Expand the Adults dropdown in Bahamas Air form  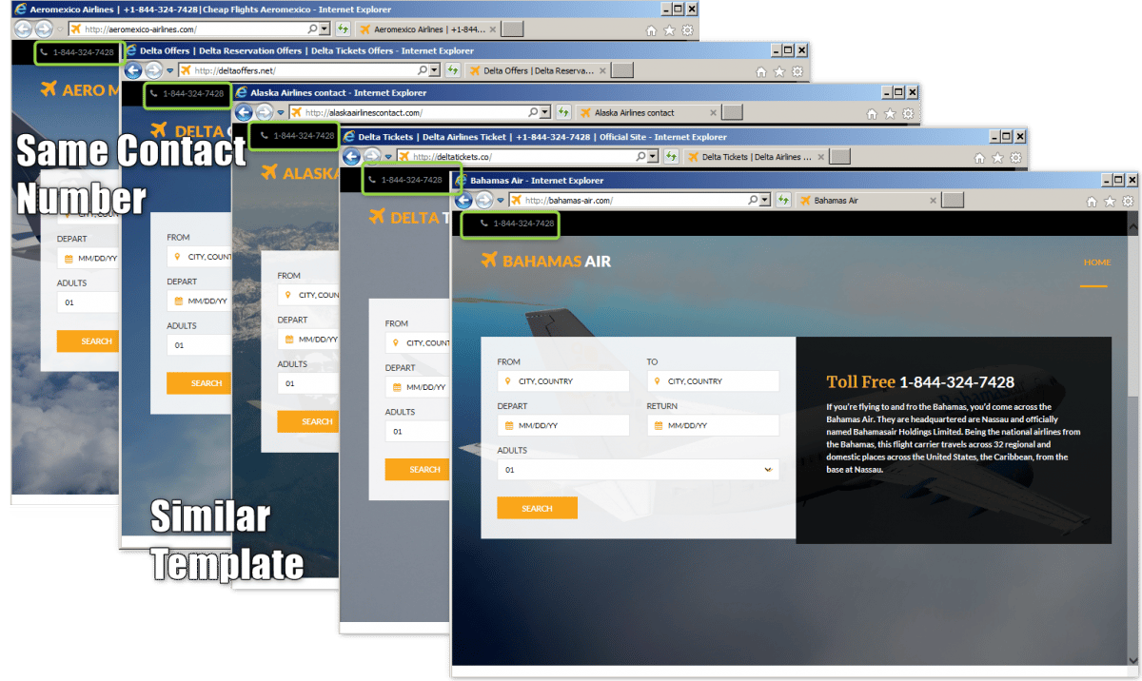click(x=768, y=470)
